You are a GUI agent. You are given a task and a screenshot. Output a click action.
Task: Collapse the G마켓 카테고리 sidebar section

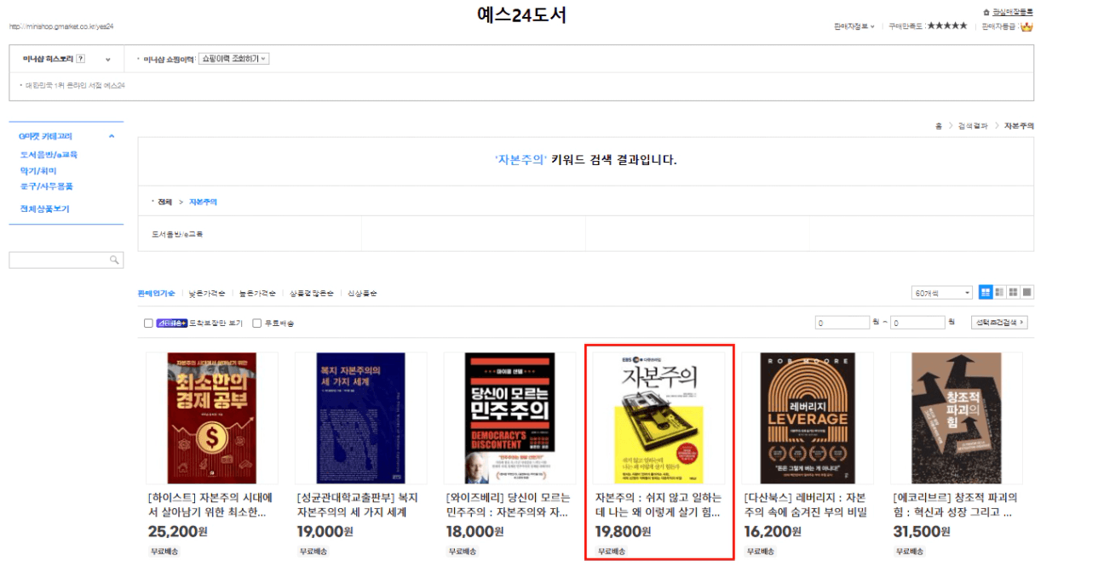click(112, 136)
